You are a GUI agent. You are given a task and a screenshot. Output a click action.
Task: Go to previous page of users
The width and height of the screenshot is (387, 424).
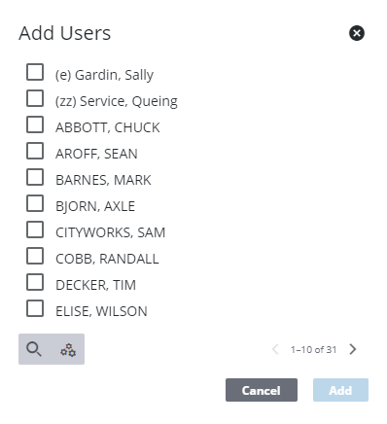(275, 349)
